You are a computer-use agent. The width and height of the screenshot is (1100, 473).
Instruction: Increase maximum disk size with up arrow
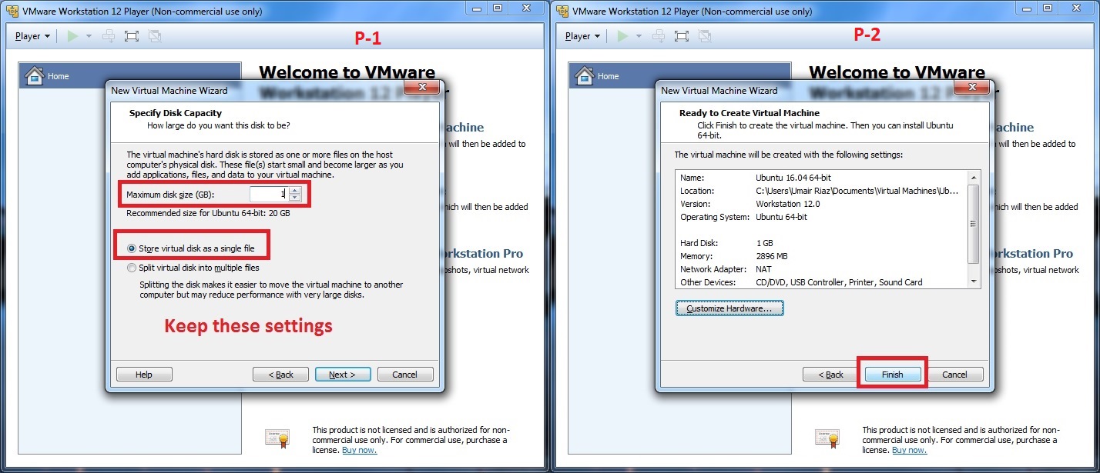(294, 191)
